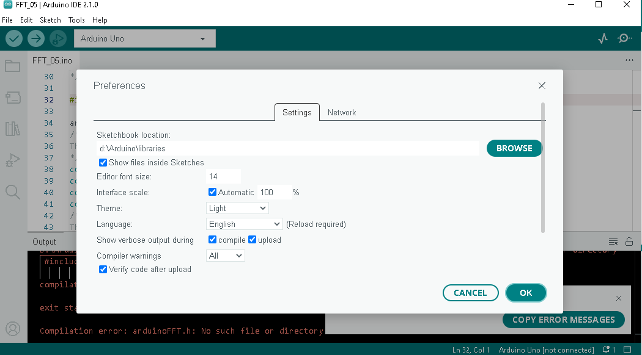Open the Serial Monitor icon
This screenshot has height=355, width=642.
coord(625,38)
